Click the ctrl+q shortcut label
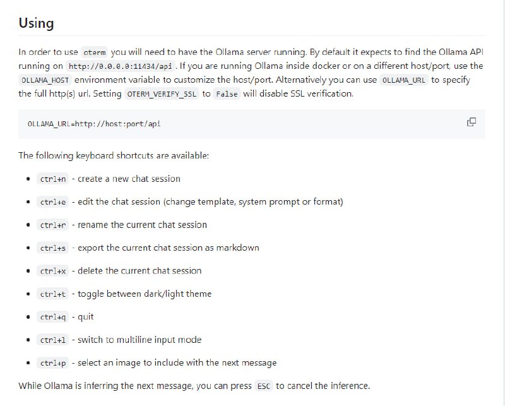 pos(53,317)
